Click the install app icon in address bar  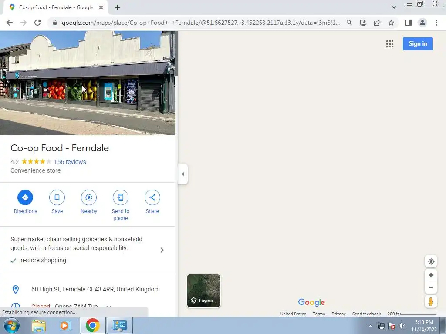363,23
